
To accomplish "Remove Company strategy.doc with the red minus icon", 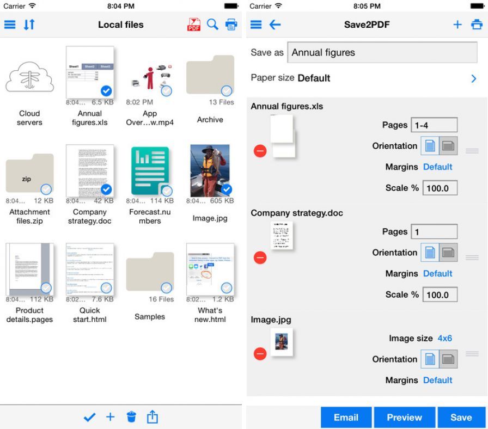I will (260, 258).
